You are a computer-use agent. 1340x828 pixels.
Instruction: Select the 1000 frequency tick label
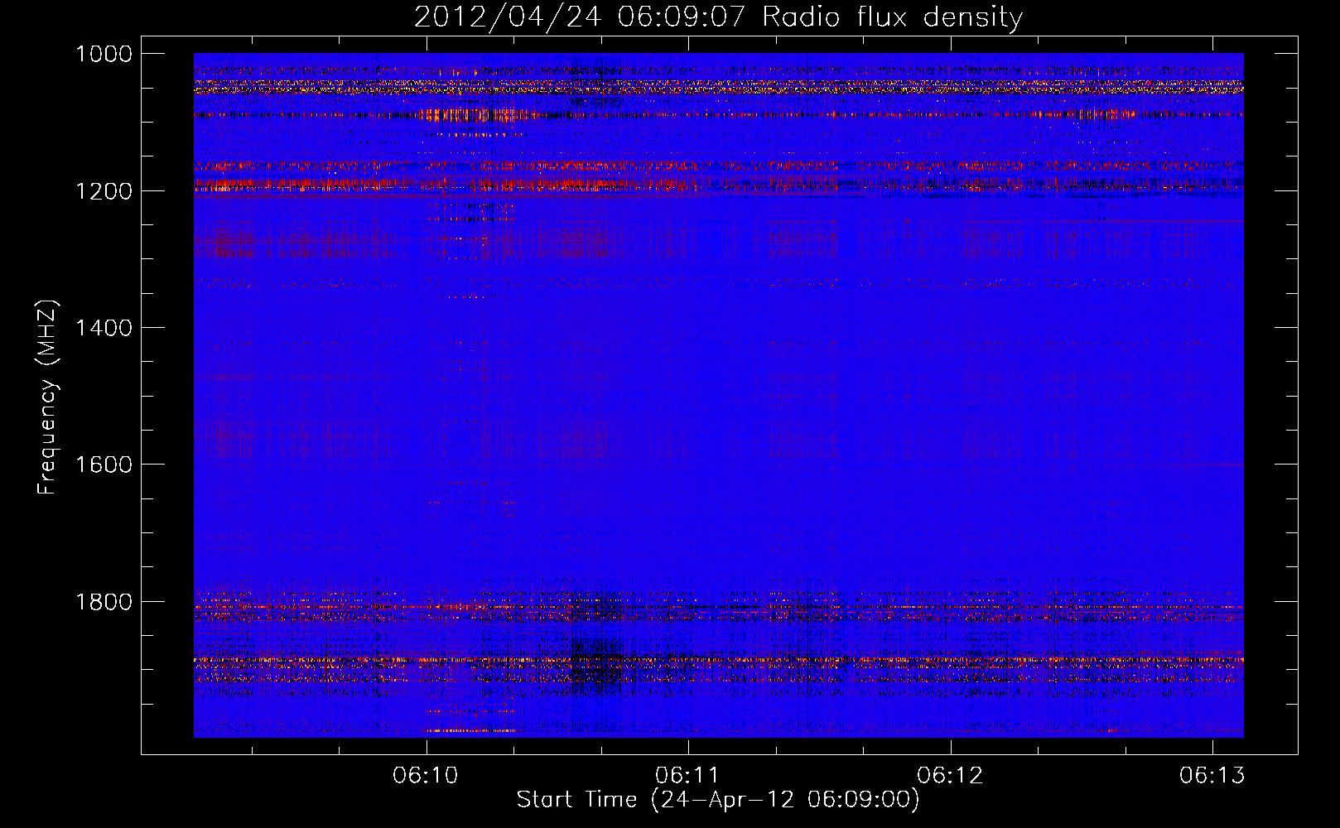click(104, 55)
